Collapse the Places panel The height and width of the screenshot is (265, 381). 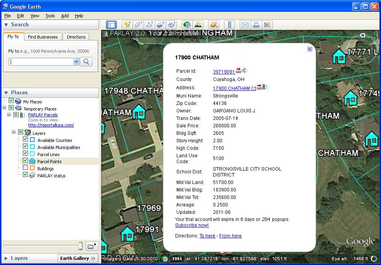6,93
